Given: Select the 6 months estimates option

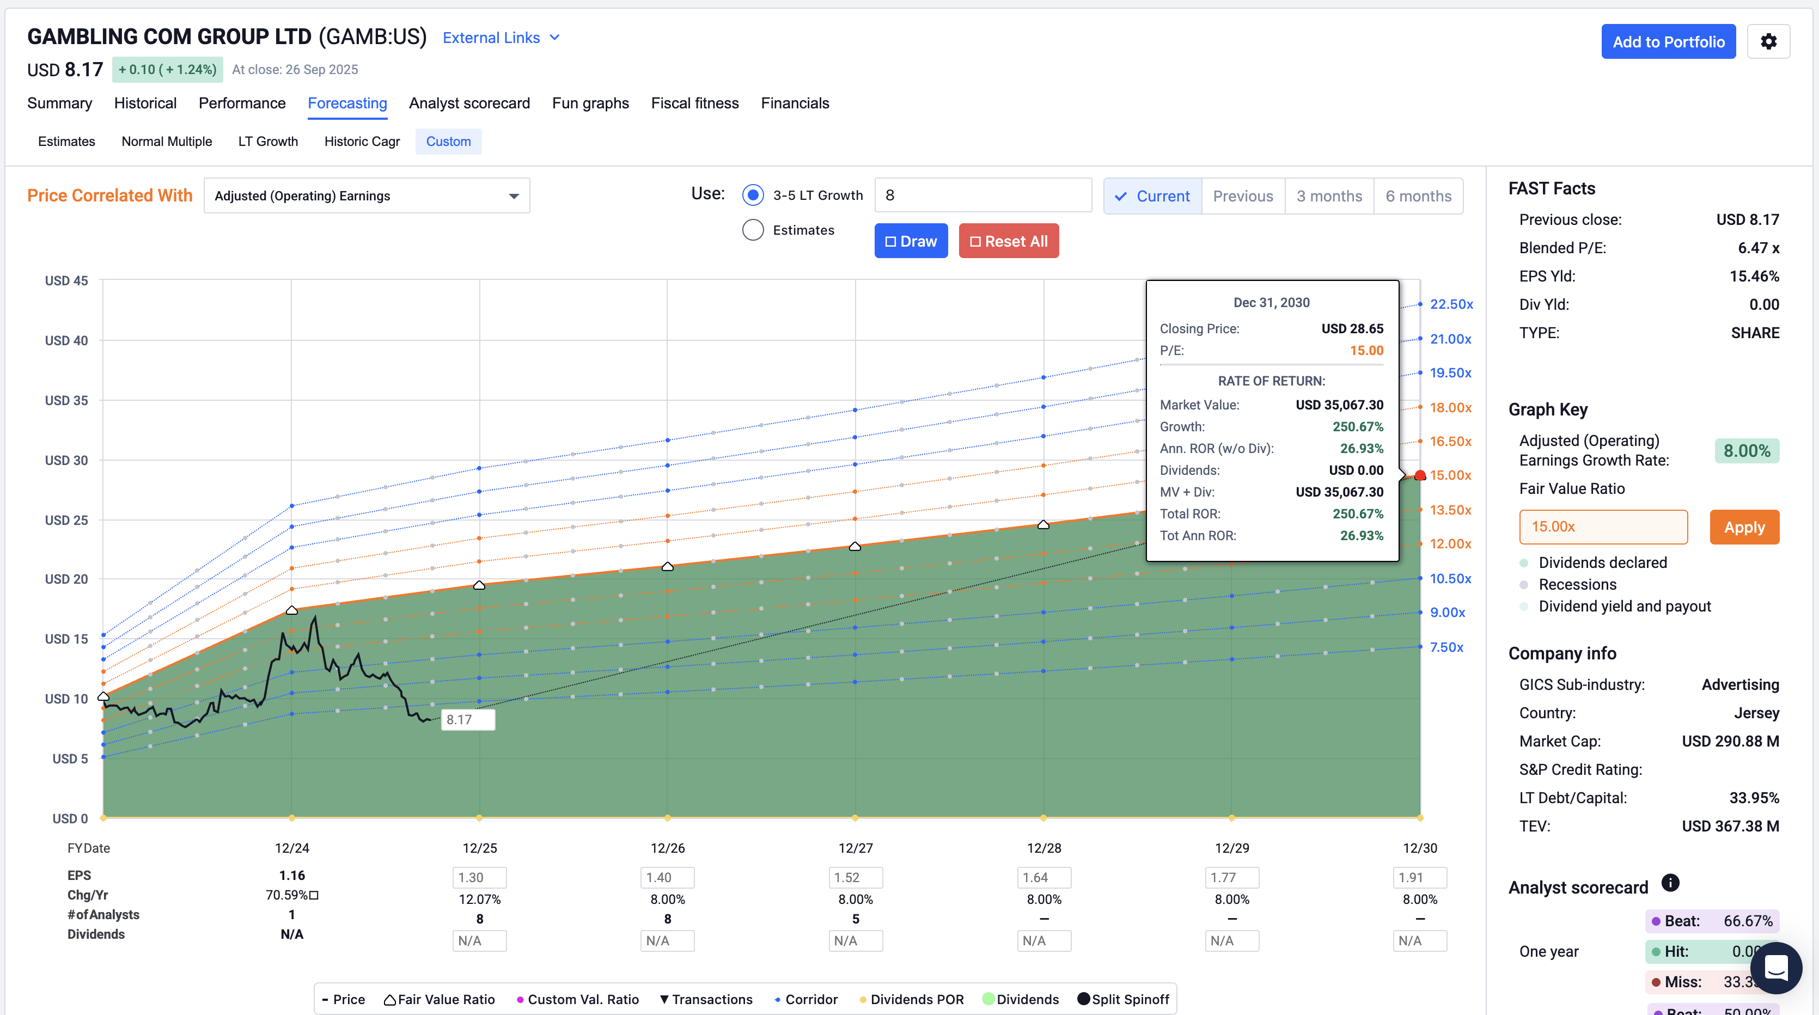Looking at the screenshot, I should point(1418,195).
